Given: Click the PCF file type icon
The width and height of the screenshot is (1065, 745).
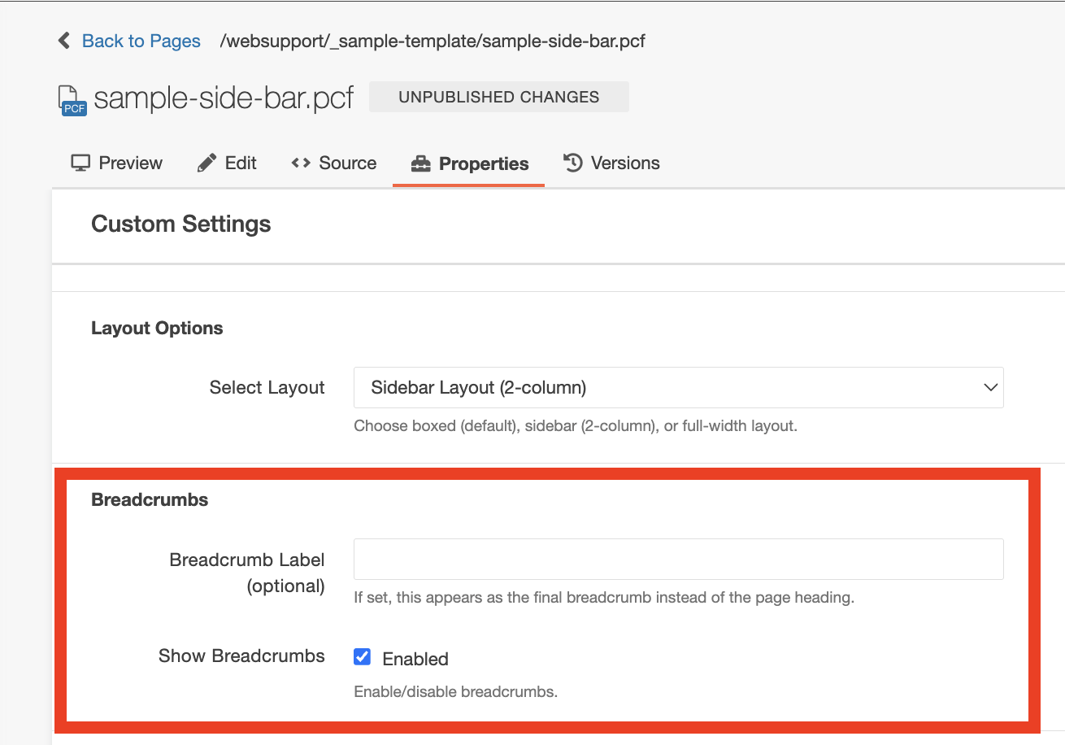Looking at the screenshot, I should click(72, 99).
